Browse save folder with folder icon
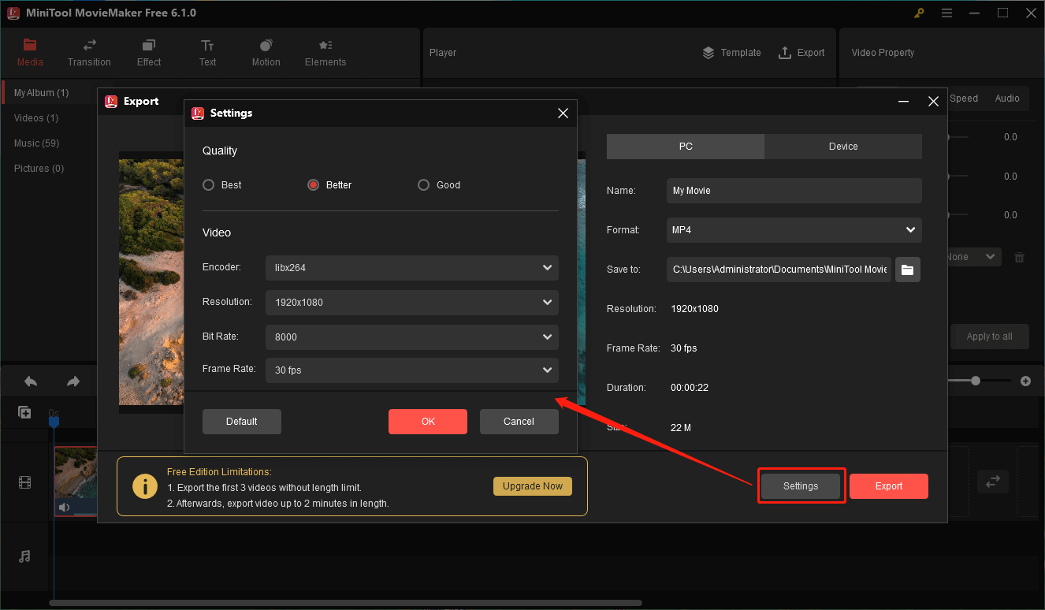The image size is (1045, 610). pos(908,270)
